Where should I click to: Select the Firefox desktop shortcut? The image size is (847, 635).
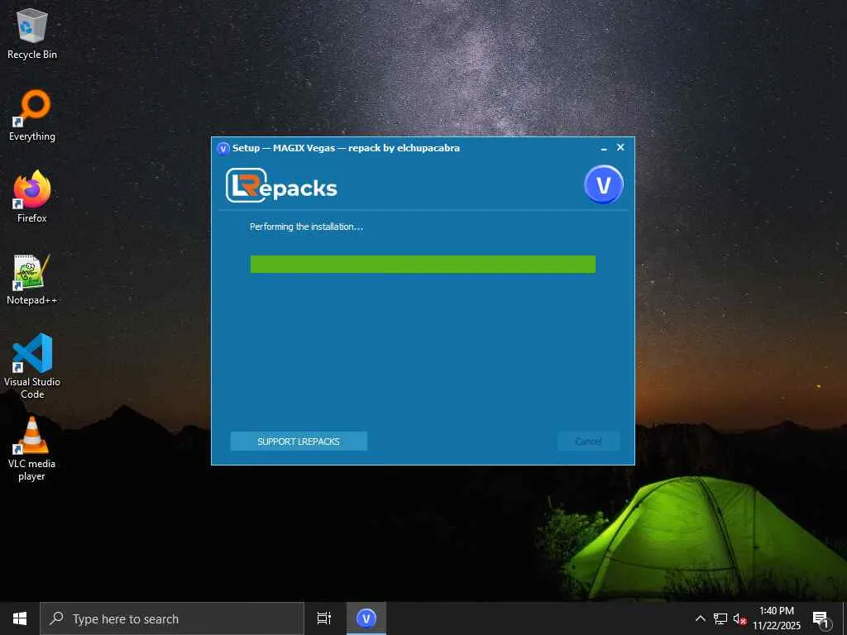[x=32, y=197]
